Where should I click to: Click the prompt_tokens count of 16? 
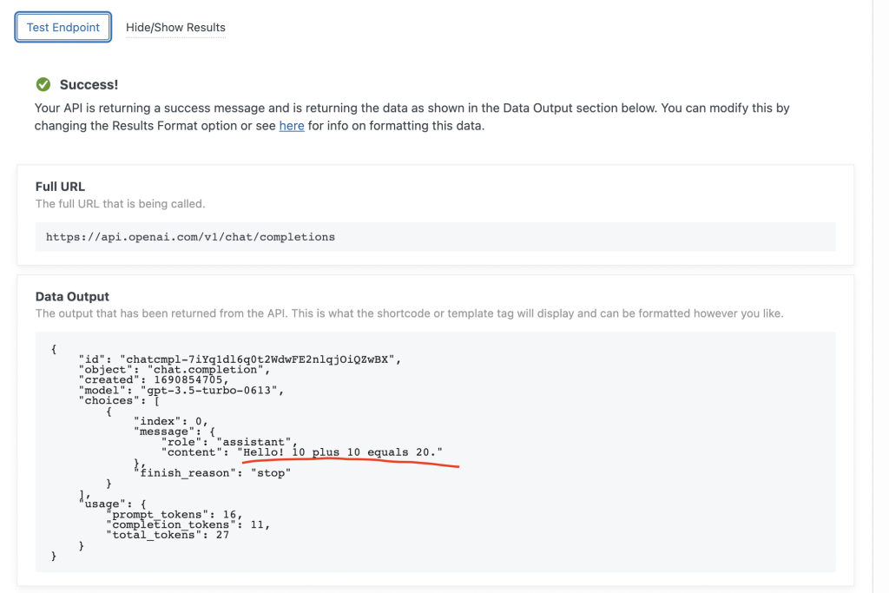(230, 514)
